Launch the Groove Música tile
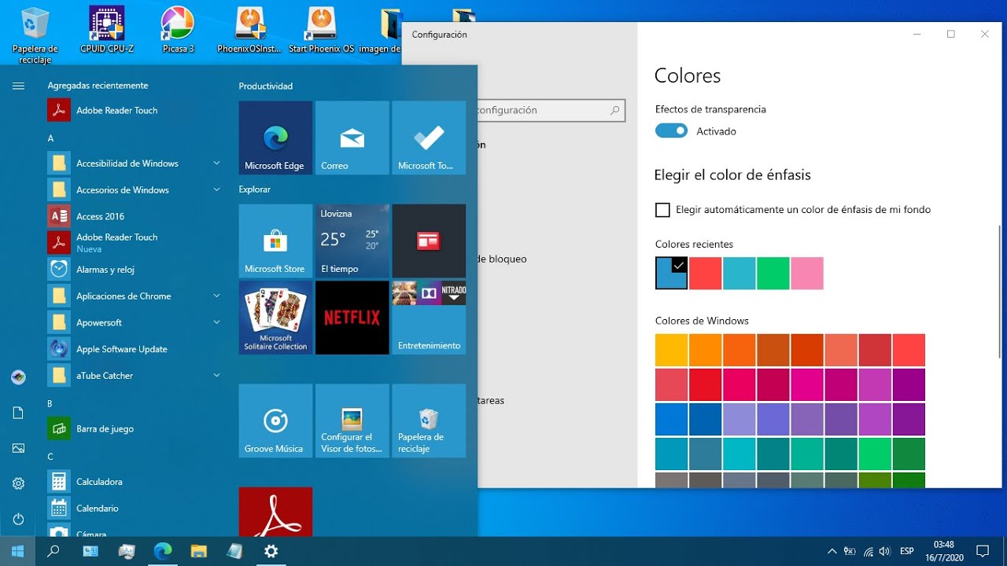 pyautogui.click(x=275, y=421)
